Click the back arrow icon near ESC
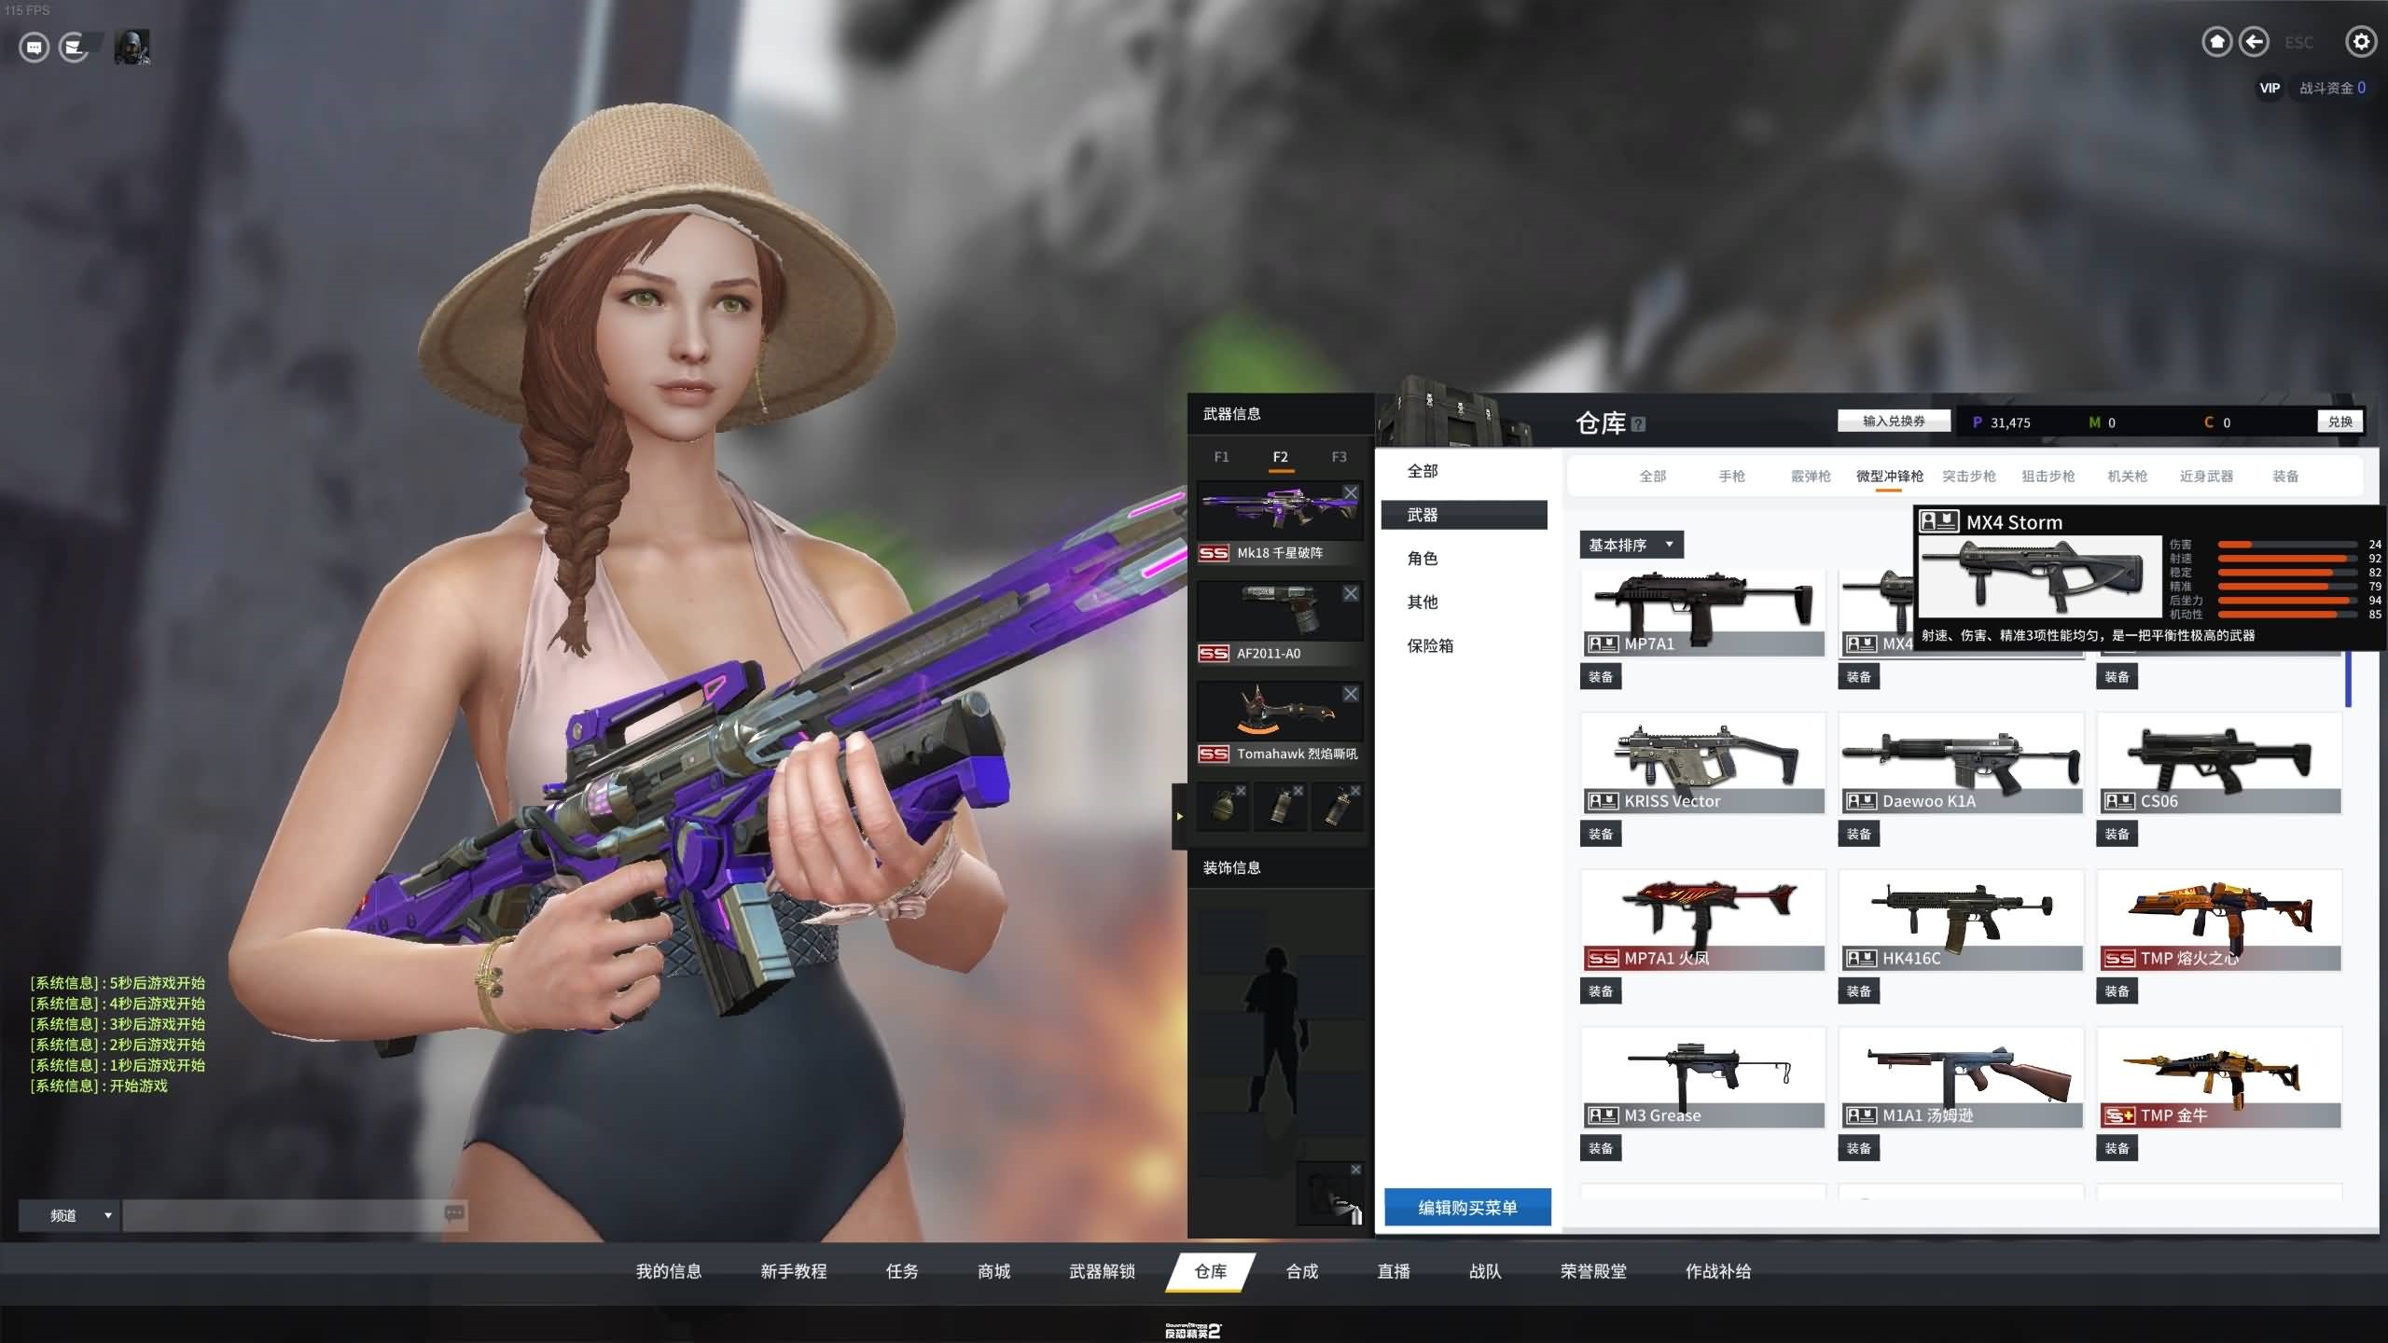Viewport: 2388px width, 1343px height. (2254, 42)
